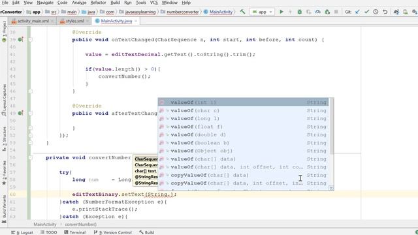Open the File menu
The width and height of the screenshot is (418, 235).
(x=5, y=3)
